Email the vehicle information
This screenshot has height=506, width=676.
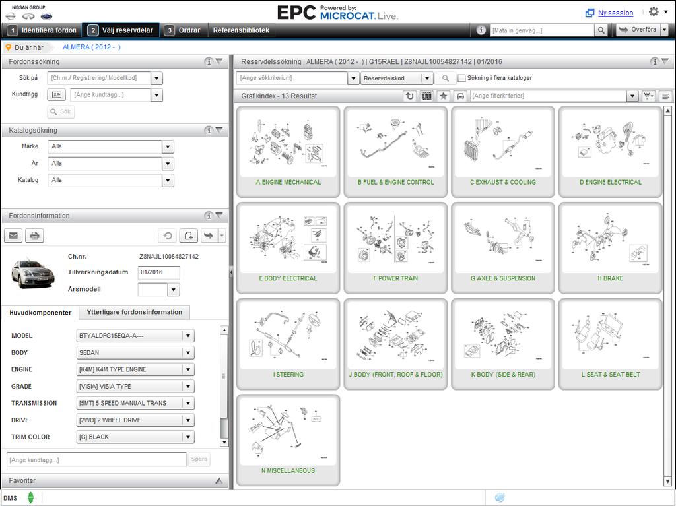click(13, 236)
